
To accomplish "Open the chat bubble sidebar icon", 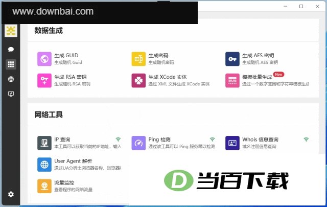I will pos(11,50).
